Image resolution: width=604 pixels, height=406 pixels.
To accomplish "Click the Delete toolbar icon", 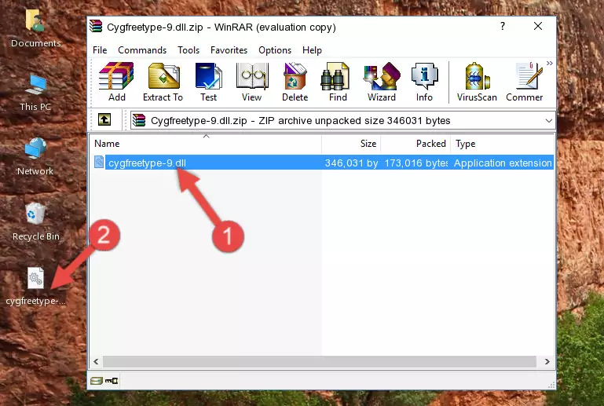I will point(295,82).
